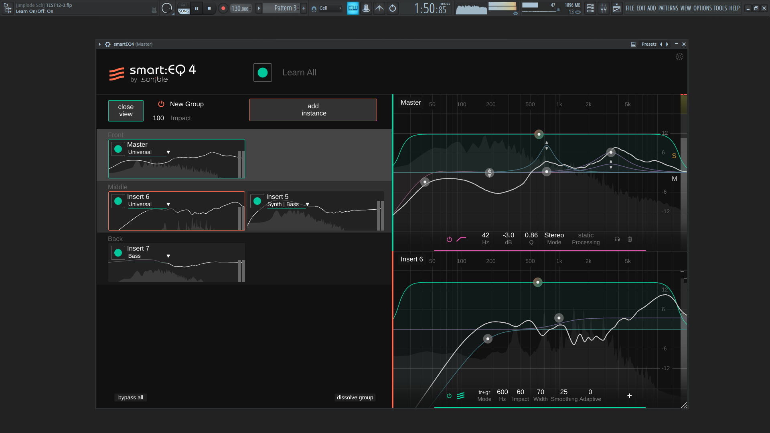The image size is (770, 433).
Task: Toggle the metronome icon
Action: pyautogui.click(x=366, y=8)
